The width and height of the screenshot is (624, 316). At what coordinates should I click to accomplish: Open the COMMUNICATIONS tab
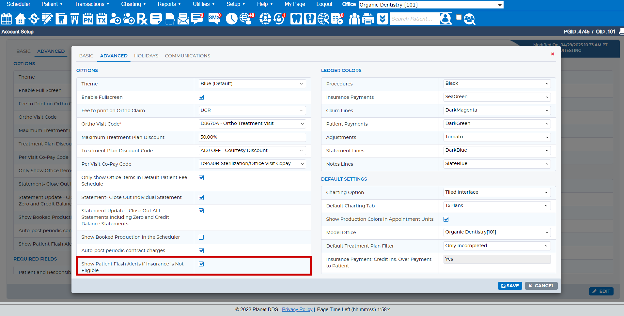coord(187,56)
